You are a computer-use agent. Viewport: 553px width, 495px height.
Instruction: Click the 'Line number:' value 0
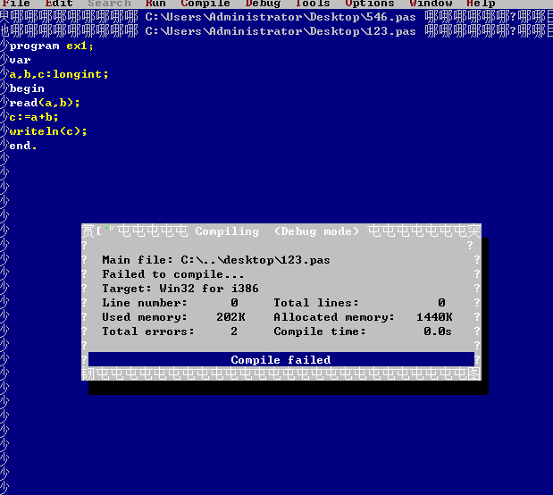click(234, 303)
